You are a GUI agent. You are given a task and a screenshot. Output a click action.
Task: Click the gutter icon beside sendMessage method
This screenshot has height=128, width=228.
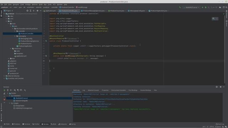[46, 56]
